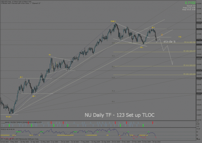Click the 'Rh' label above the June 2009 peak
202x143 pixels.
50,55
